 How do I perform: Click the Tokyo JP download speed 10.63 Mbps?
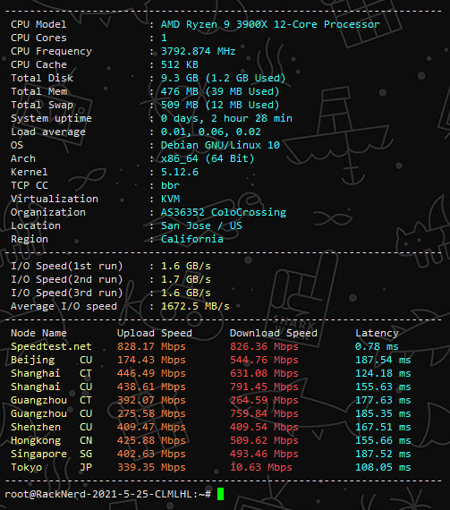click(x=261, y=467)
